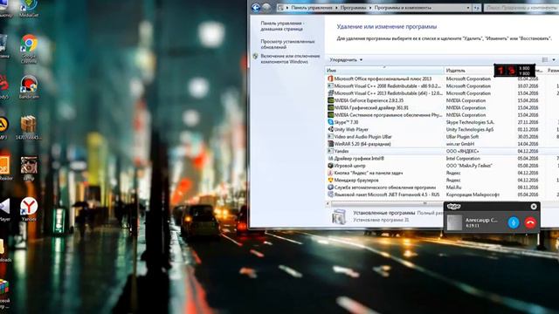Hang up the Skype call
Viewport: 559px width, 314px height.
click(530, 223)
